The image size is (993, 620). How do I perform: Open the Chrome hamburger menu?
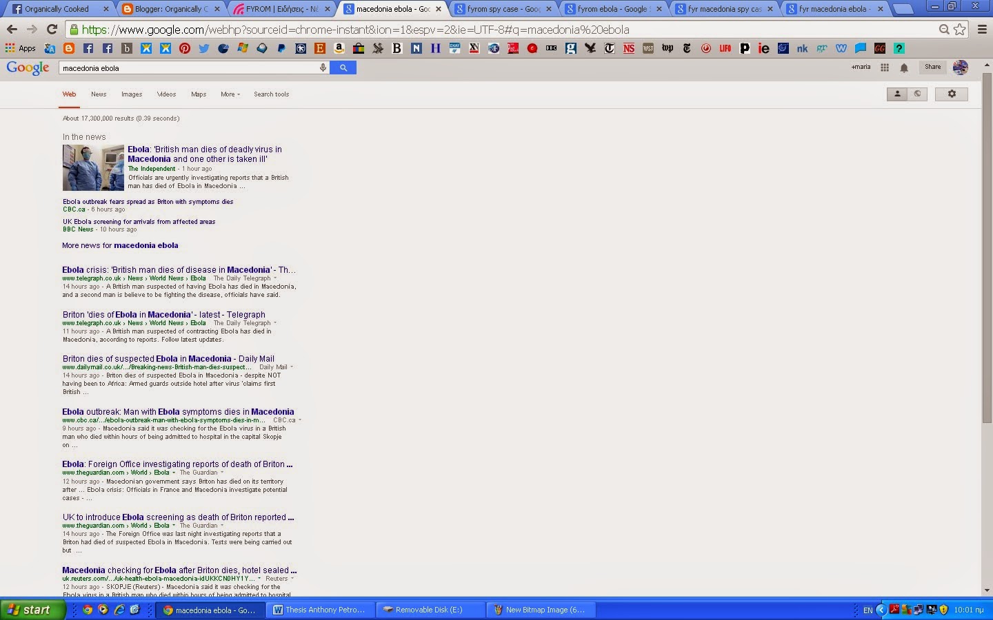coord(982,30)
